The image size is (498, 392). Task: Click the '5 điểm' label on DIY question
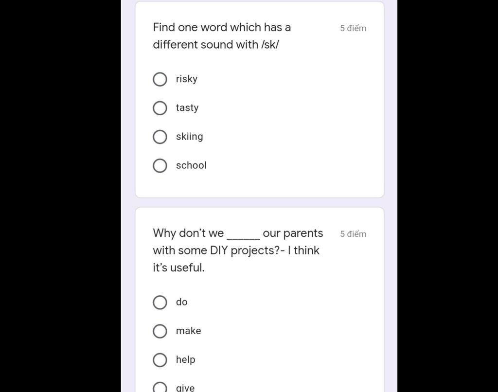pos(353,234)
